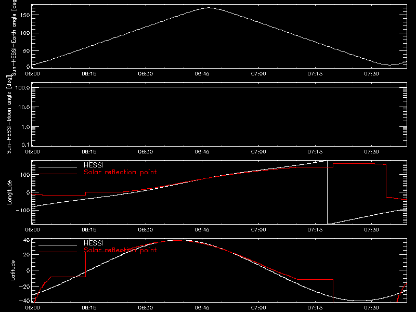The image size is (416, 312).
Task: Click Solar reflection point legend in Longitude plot
Action: (x=120, y=172)
